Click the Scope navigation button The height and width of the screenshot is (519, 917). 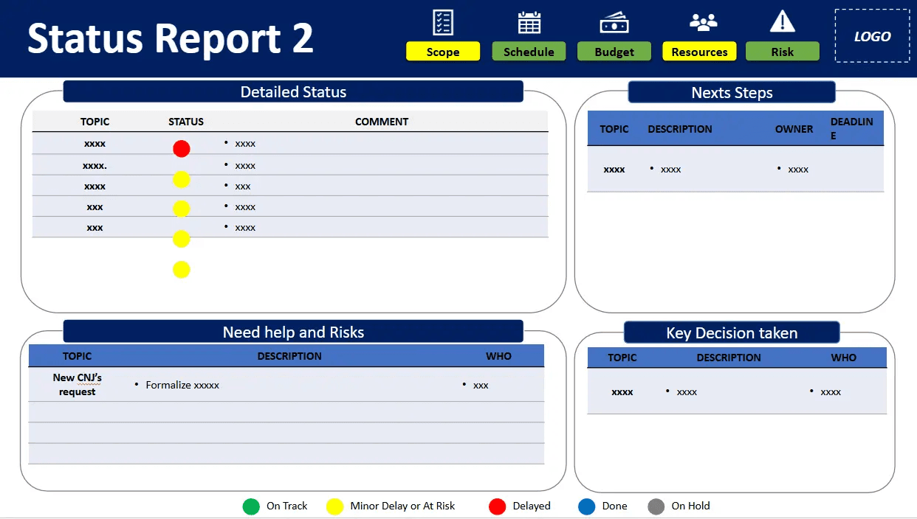click(442, 52)
